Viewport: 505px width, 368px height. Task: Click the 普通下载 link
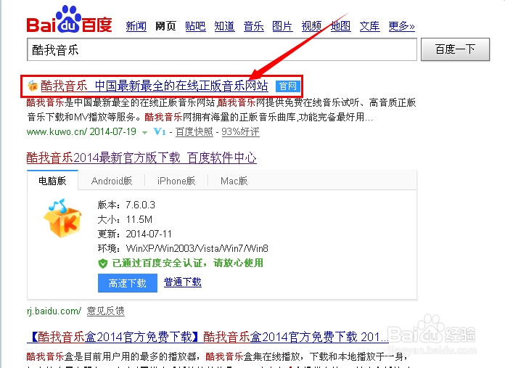(x=183, y=282)
